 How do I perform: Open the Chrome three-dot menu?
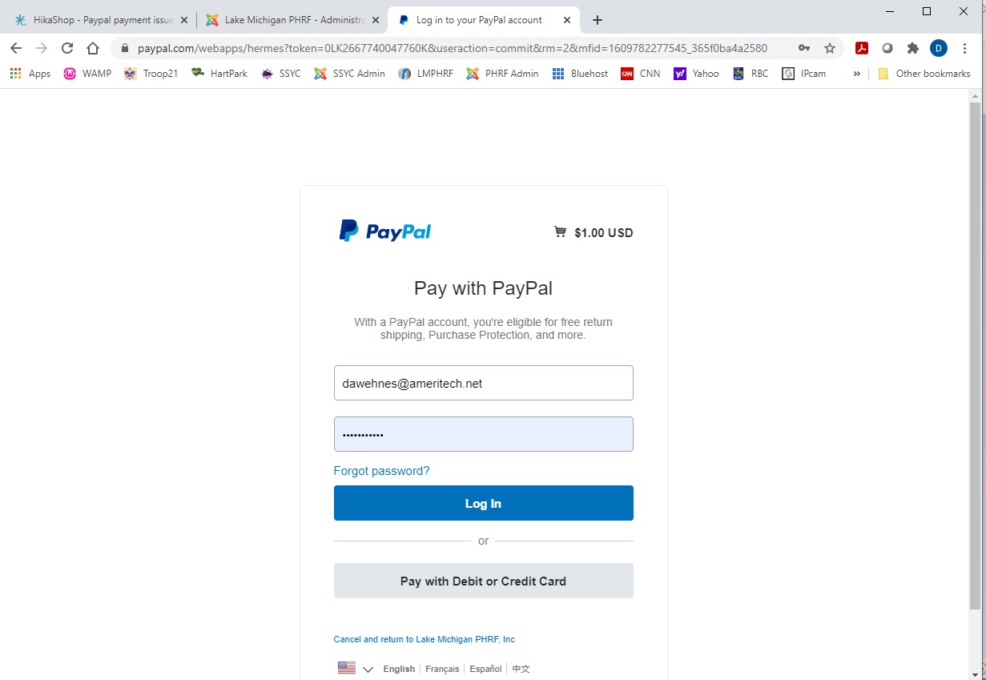pyautogui.click(x=964, y=48)
